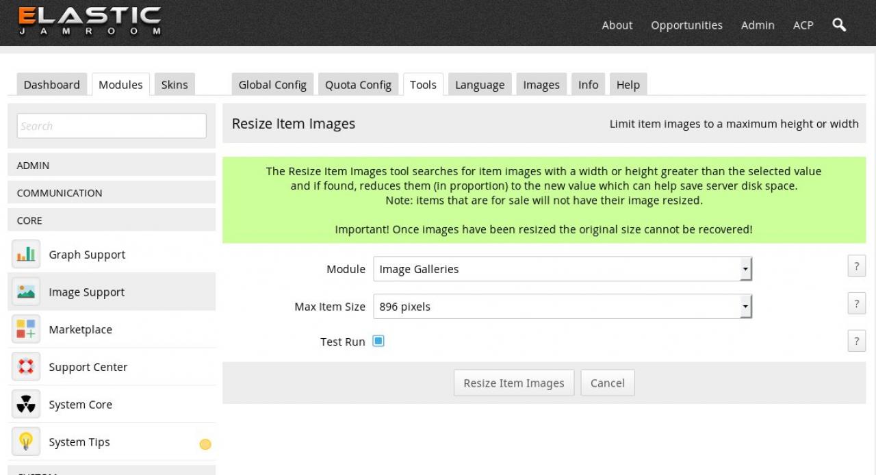
Task: Open the search magnifier icon in header
Action: tap(839, 25)
